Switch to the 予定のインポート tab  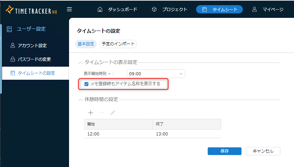click(118, 44)
